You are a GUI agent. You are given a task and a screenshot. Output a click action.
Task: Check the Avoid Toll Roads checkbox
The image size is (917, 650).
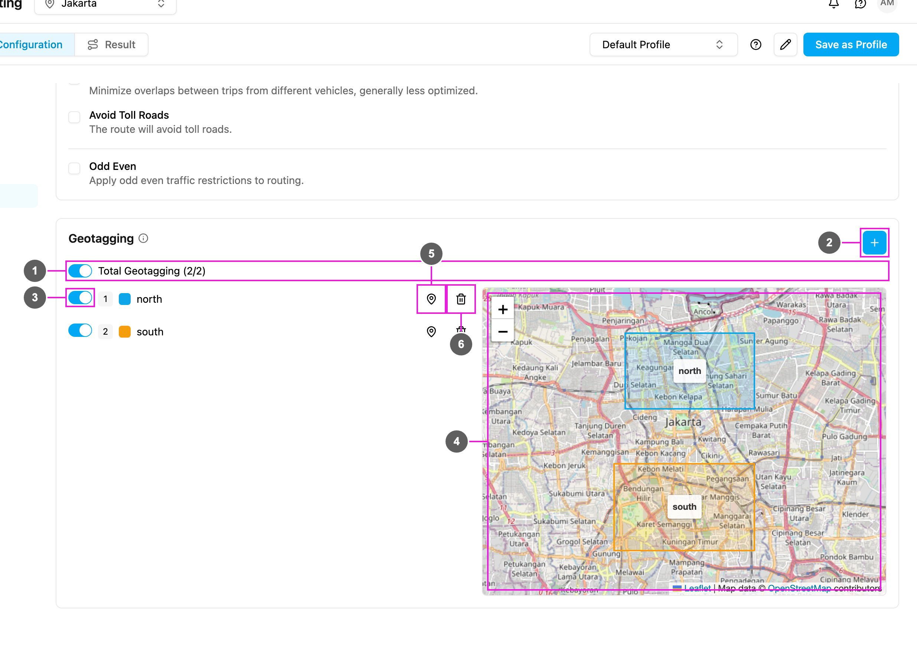click(x=74, y=117)
